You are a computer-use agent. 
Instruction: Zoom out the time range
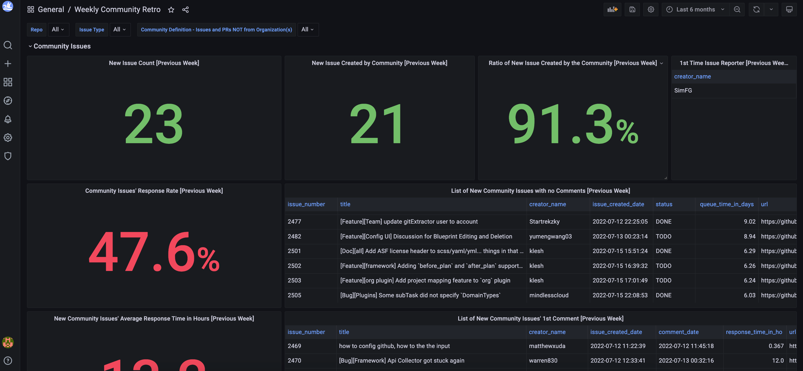(737, 10)
